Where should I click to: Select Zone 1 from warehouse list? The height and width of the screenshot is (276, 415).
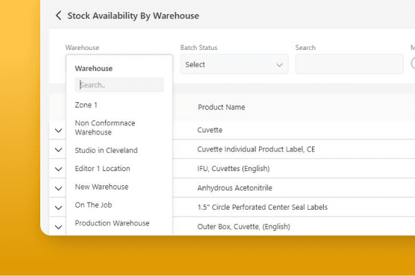(86, 105)
